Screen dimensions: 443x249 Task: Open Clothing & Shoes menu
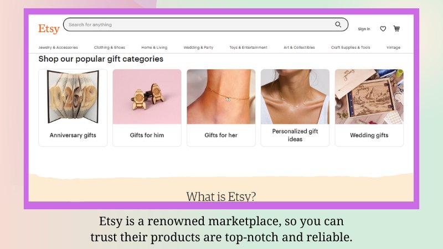click(109, 48)
